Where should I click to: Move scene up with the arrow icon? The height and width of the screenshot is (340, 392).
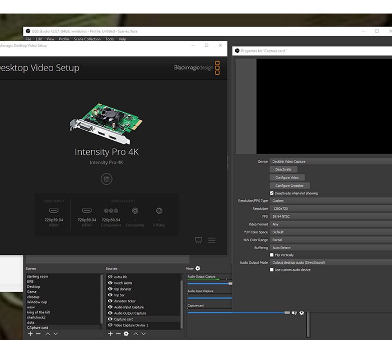pyautogui.click(x=48, y=334)
